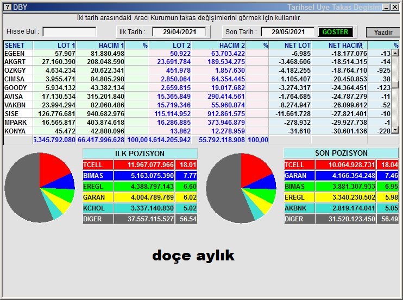Image resolution: width=403 pixels, height=300 pixels.
Task: Click EREGL in ILK POZISYON legend
Action: pyautogui.click(x=98, y=187)
